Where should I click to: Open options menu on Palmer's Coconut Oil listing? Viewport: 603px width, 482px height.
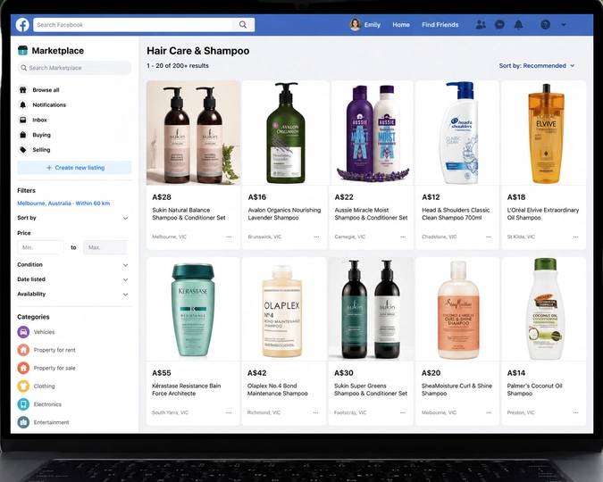(575, 412)
